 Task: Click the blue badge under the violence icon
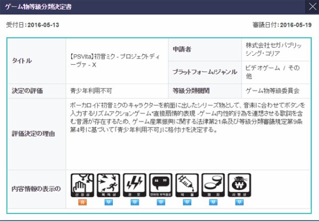coord(108,202)
